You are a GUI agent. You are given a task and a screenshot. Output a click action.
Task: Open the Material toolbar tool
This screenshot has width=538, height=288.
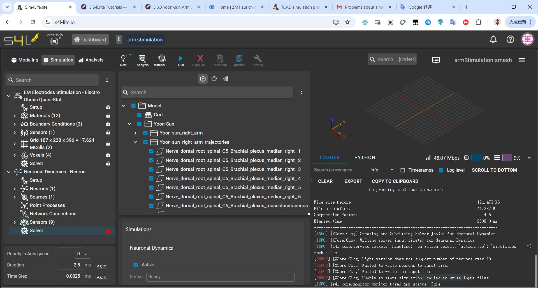coord(161,60)
